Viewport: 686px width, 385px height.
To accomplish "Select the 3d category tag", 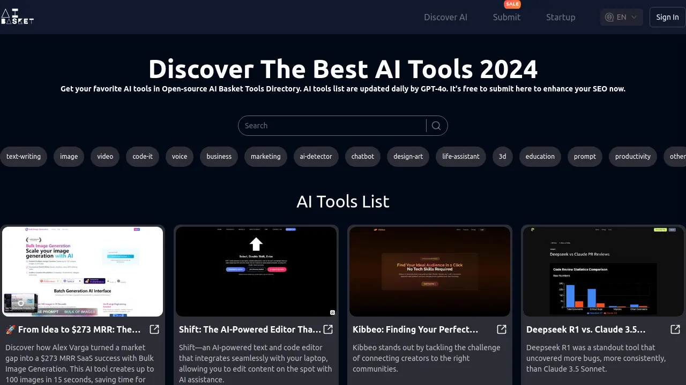I will tap(502, 157).
